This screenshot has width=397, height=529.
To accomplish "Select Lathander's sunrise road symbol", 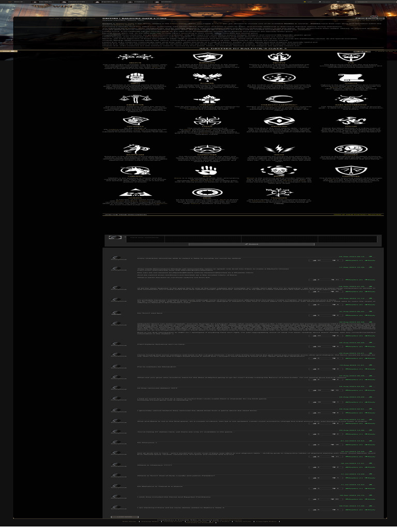I will tap(207, 148).
